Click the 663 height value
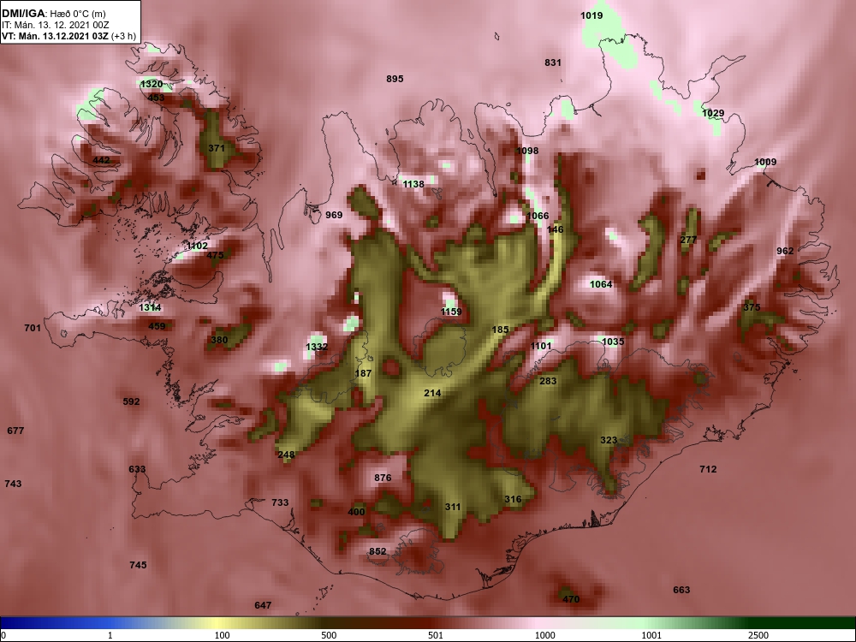The image size is (856, 642). click(x=681, y=590)
